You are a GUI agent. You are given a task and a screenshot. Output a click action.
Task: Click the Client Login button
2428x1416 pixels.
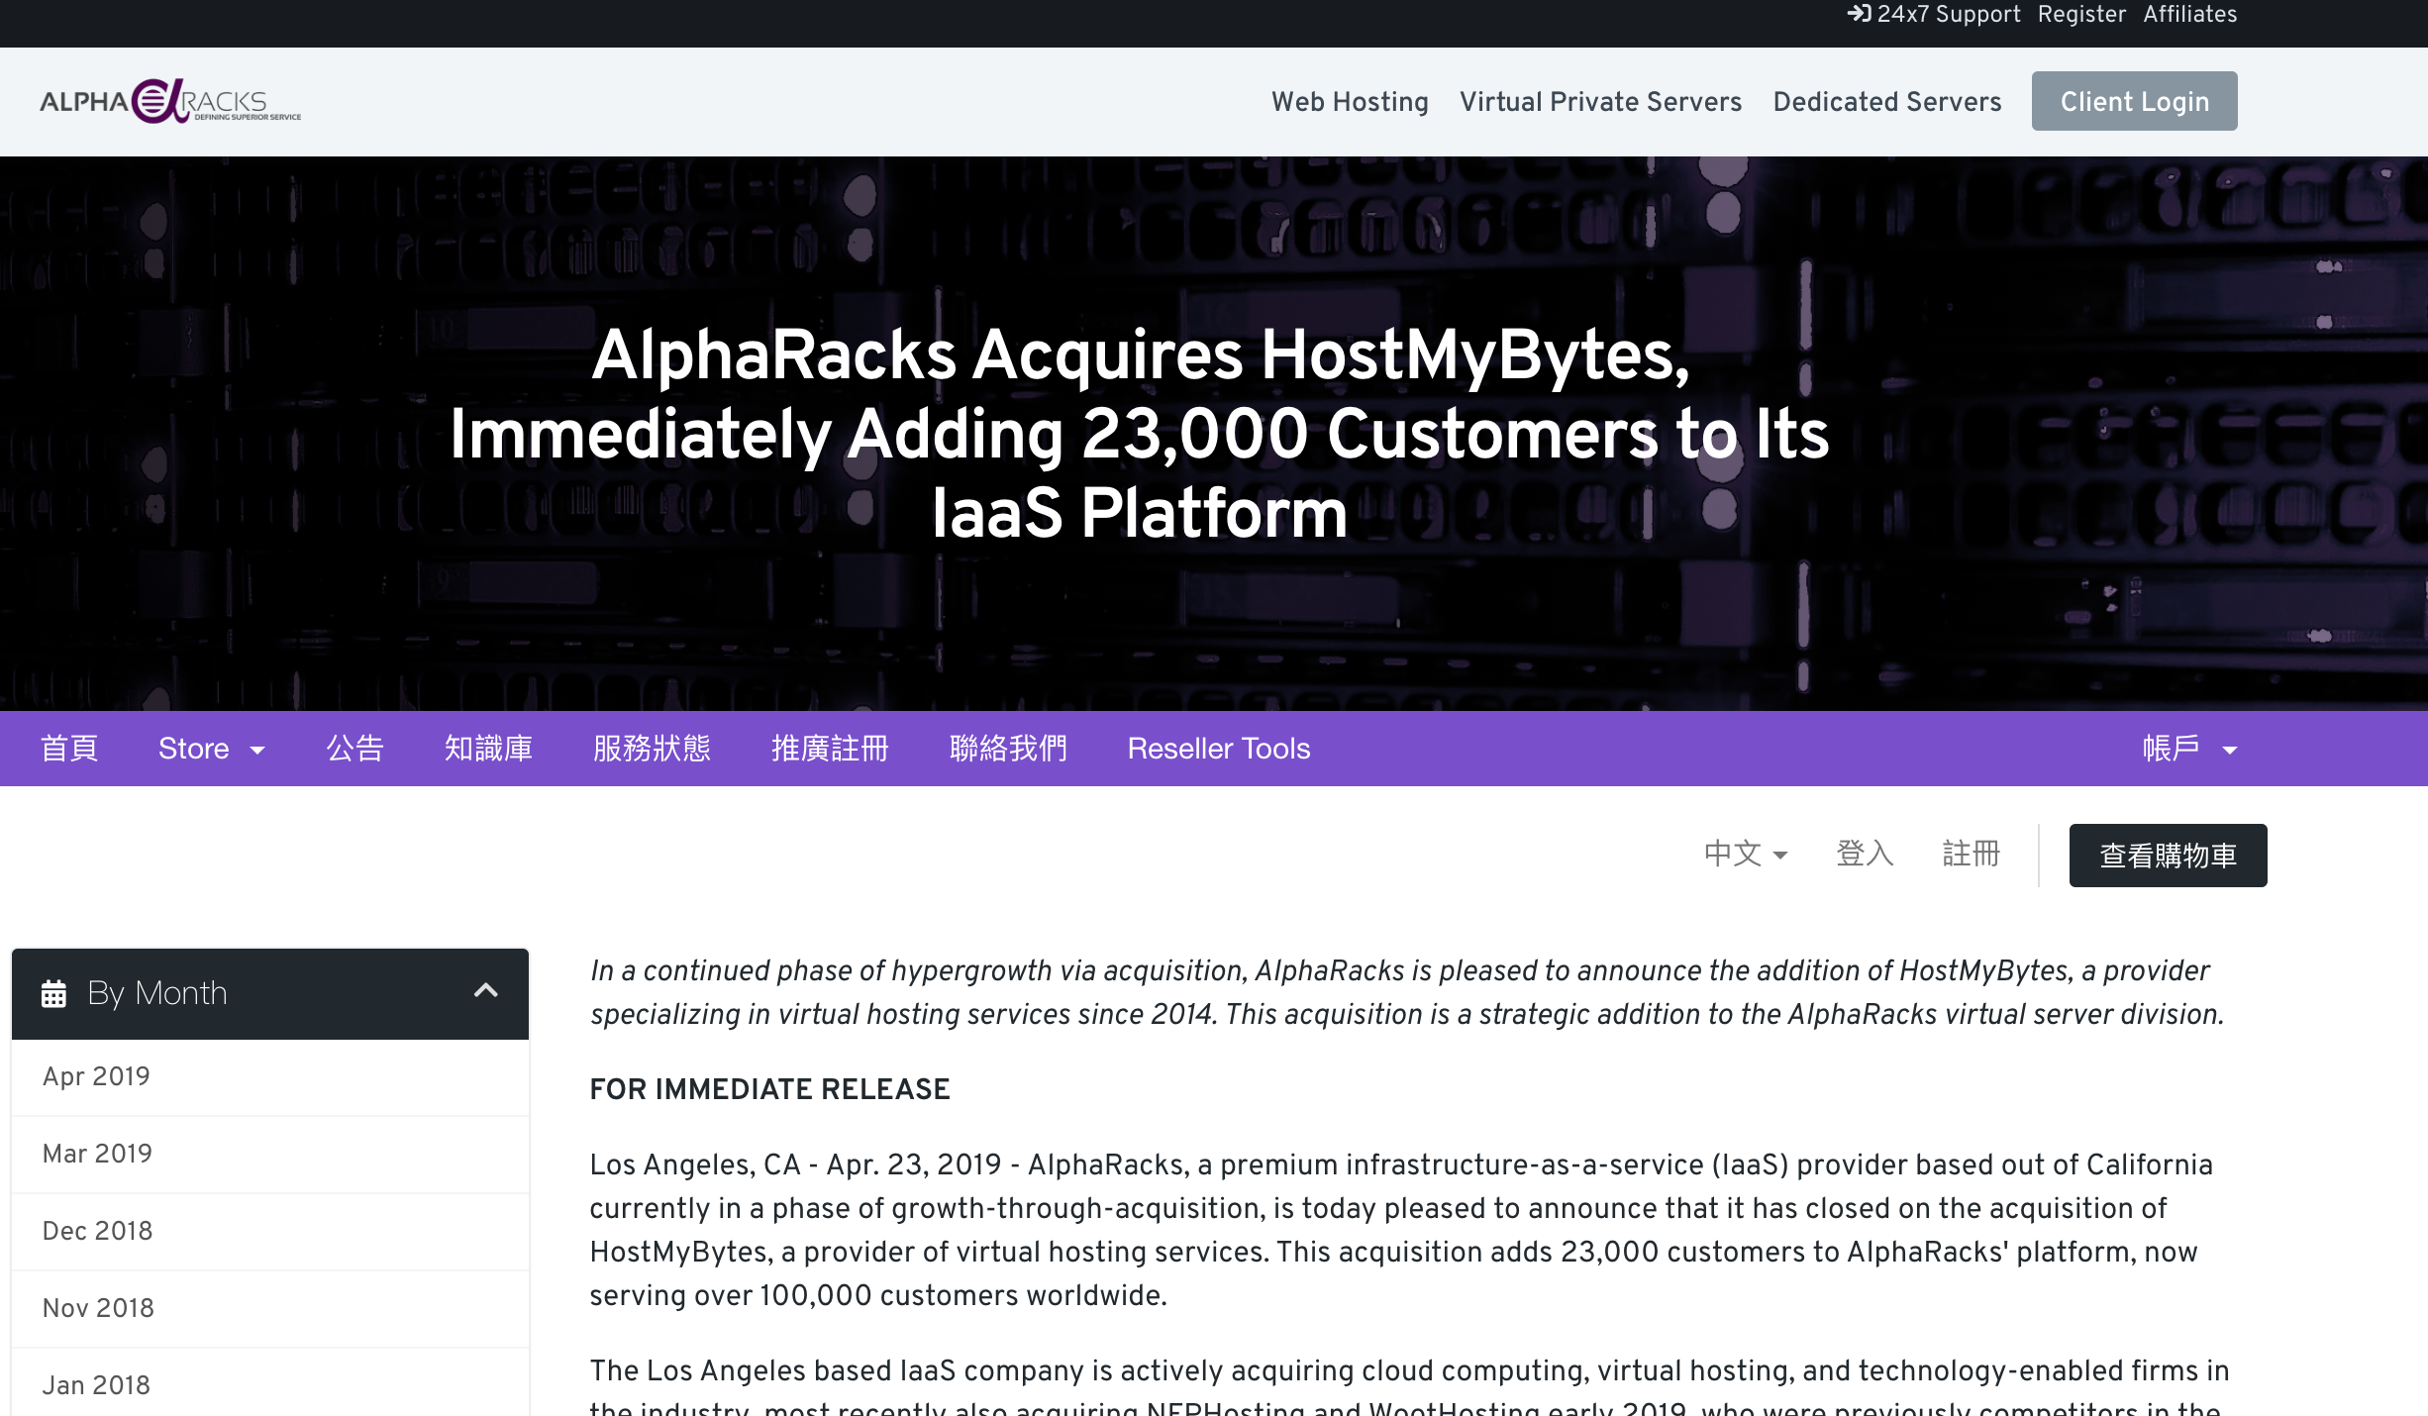(x=2134, y=101)
